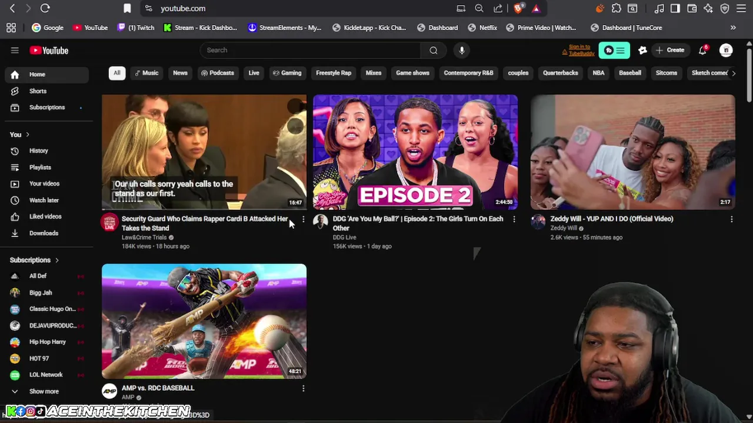Open the Twitch bookmark

point(136,28)
